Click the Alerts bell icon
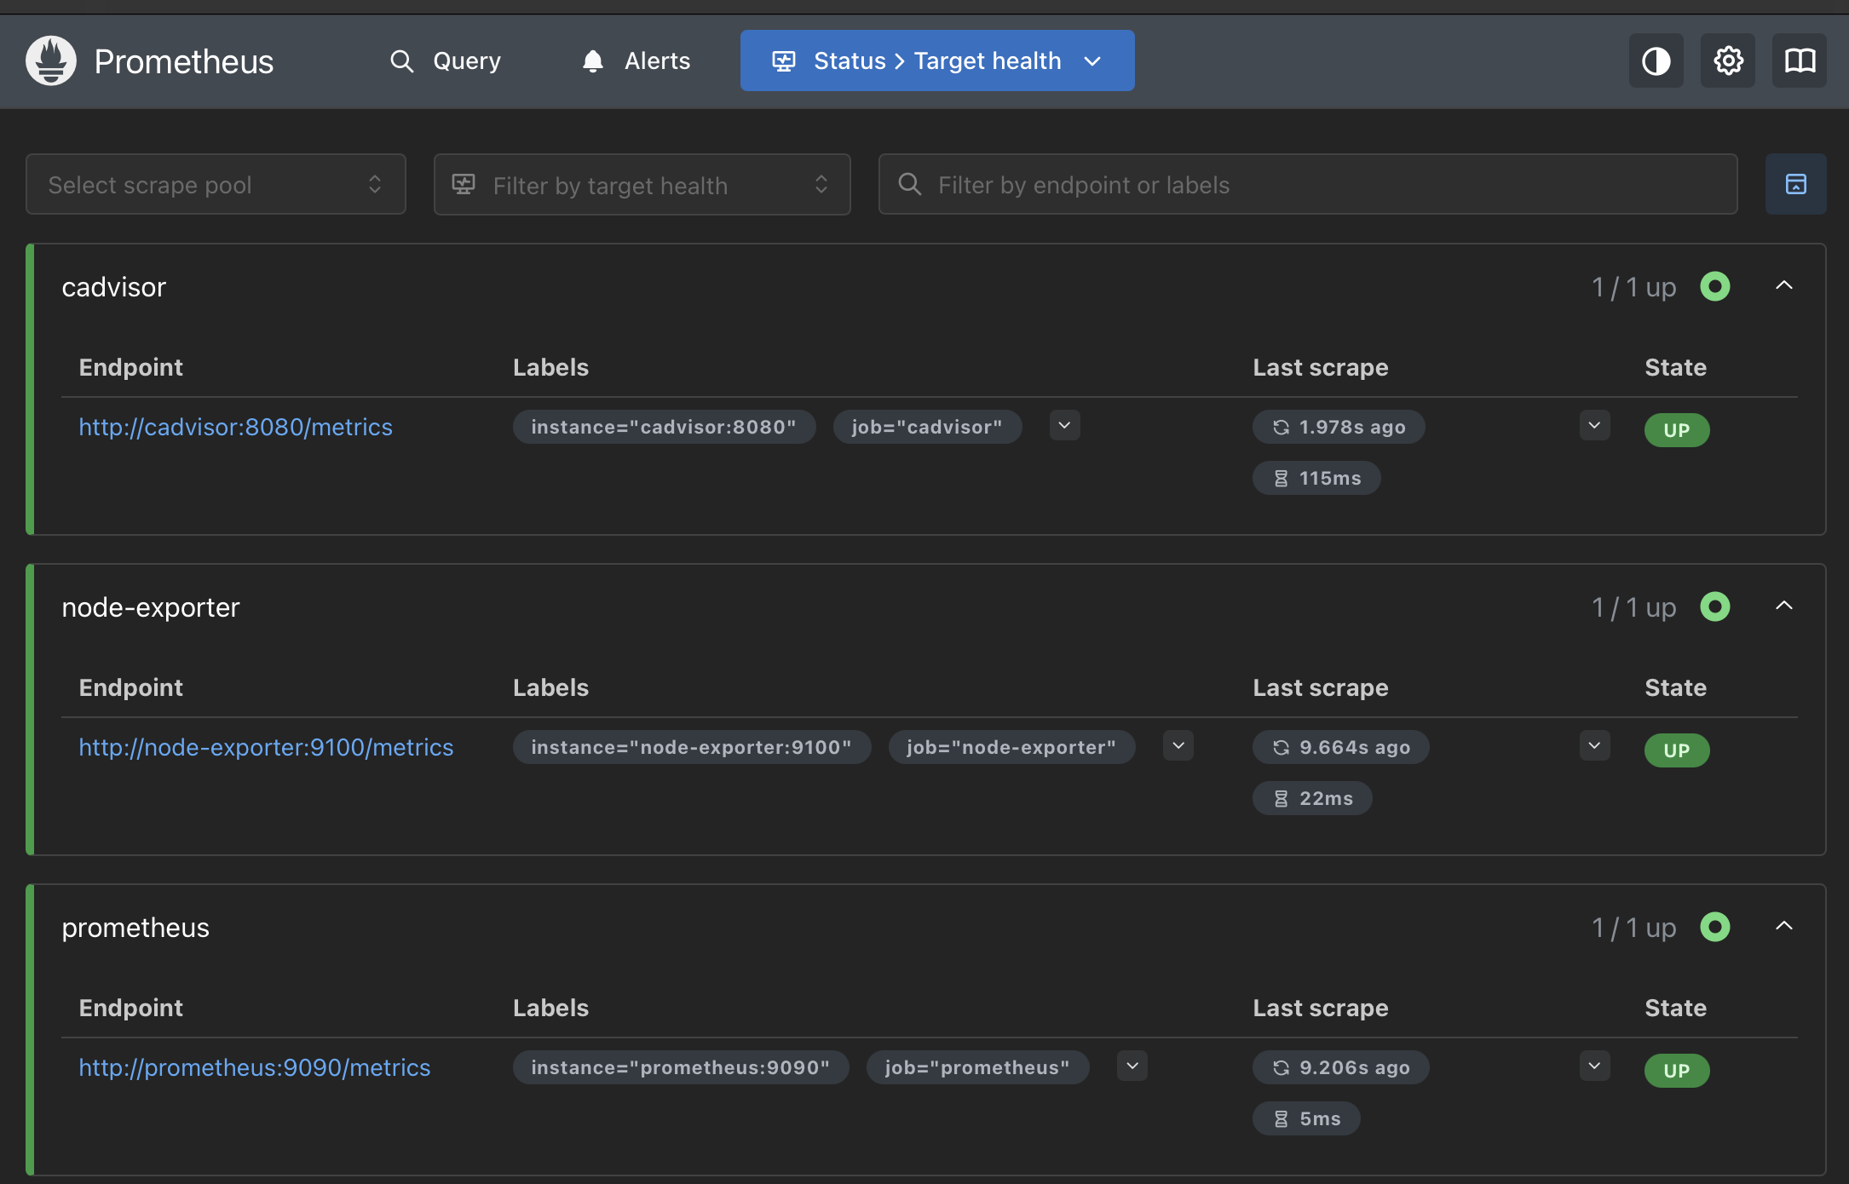This screenshot has width=1849, height=1184. [x=593, y=61]
